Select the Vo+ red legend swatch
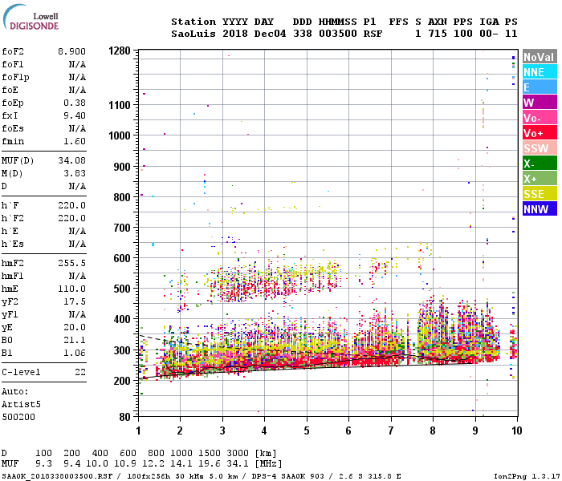The image size is (562, 481). click(540, 133)
